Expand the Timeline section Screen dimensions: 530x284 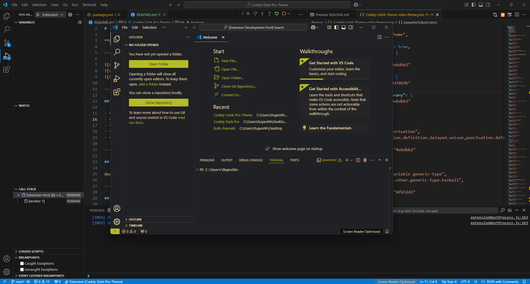pyautogui.click(x=159, y=226)
